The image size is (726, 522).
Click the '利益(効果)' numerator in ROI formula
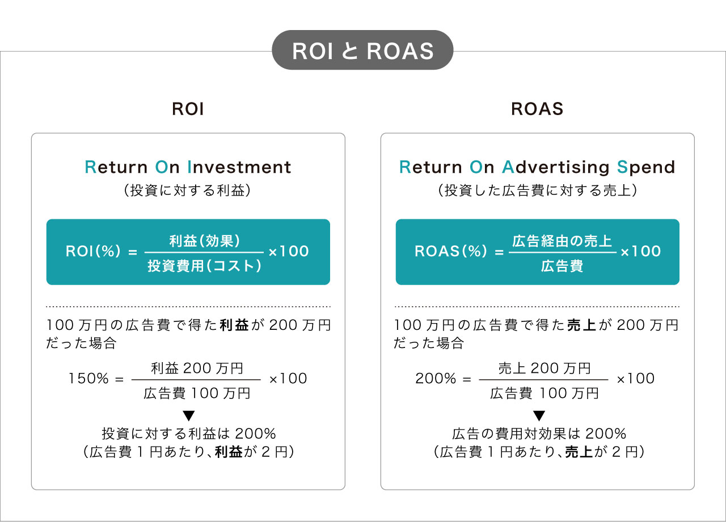205,240
